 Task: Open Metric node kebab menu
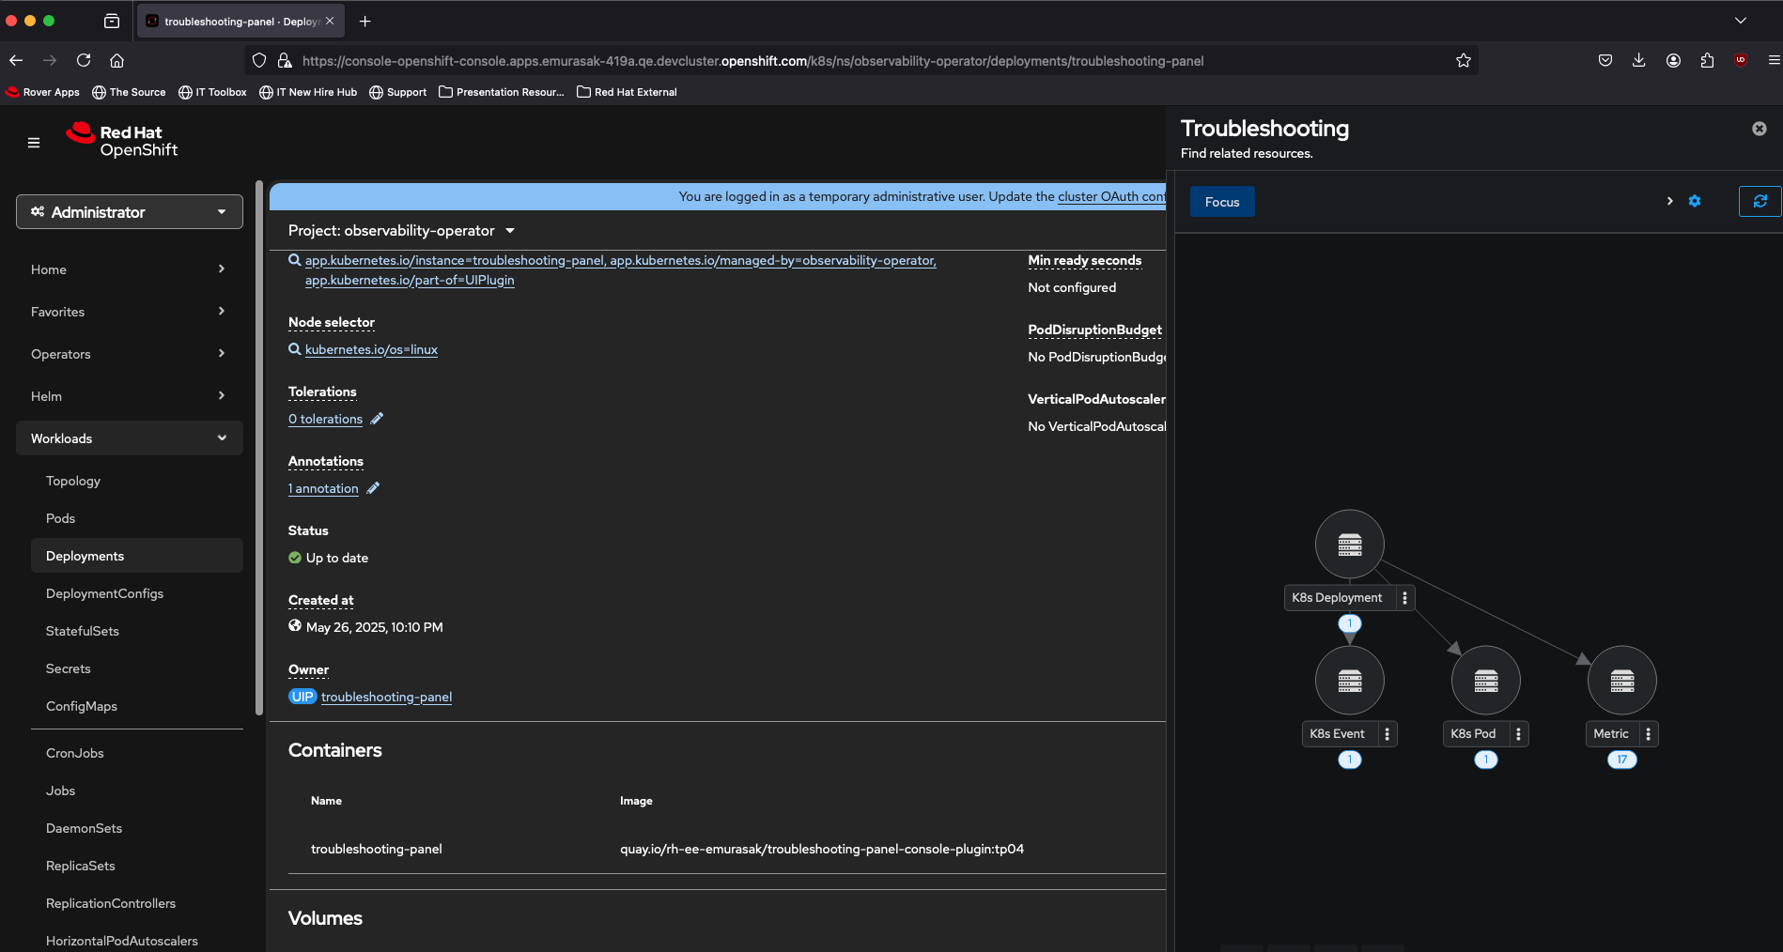(x=1648, y=734)
